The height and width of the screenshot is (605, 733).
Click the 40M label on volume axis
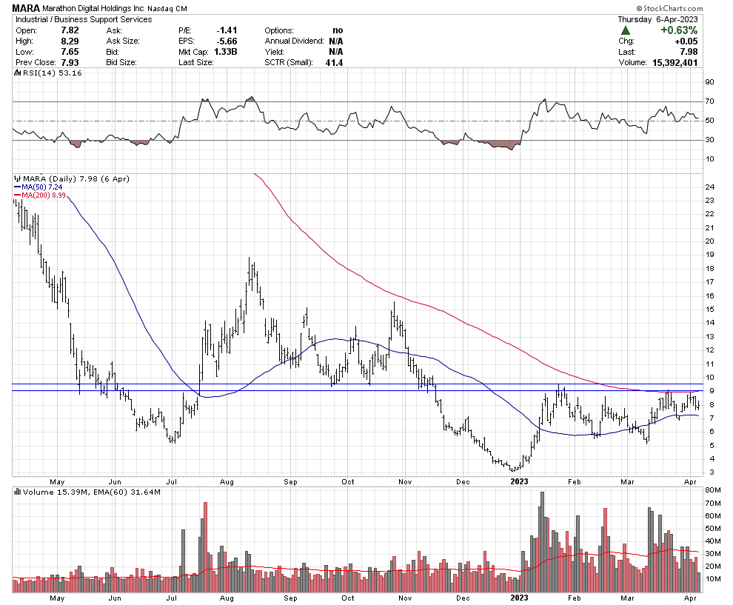click(712, 541)
